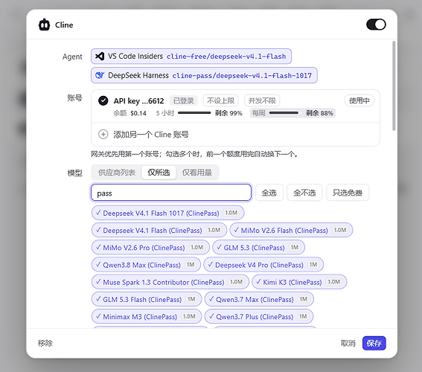Click the 保存 save button
Viewport: 422px width, 372px height.
coord(374,343)
